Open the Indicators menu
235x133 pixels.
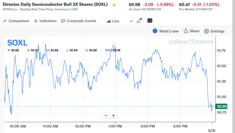click(45, 21)
